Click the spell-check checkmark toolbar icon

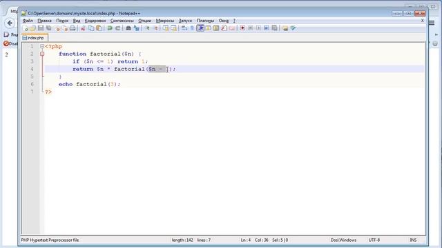[293, 28]
